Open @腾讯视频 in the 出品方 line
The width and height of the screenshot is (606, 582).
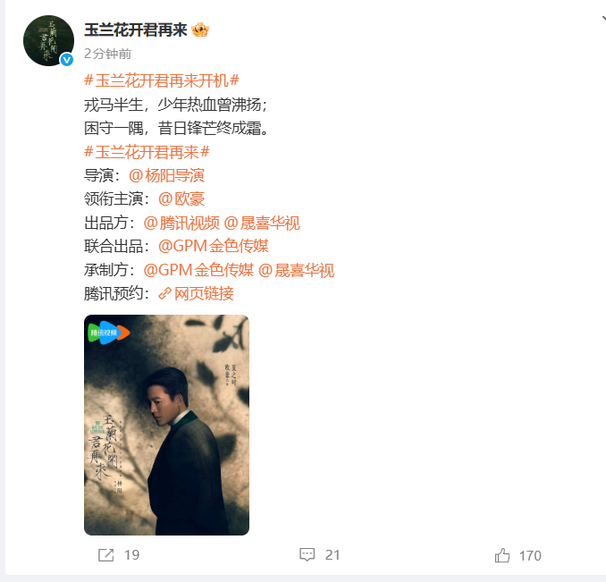[x=181, y=223]
